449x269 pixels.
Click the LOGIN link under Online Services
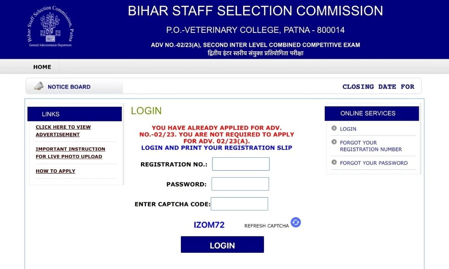(348, 128)
